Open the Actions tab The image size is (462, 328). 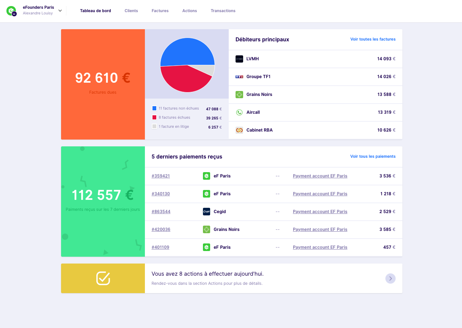pyautogui.click(x=190, y=11)
